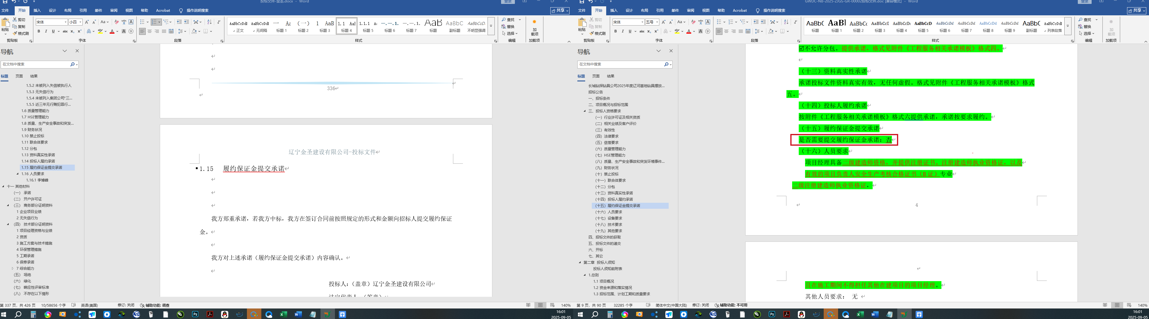
Task: Open font size dropdown in left window
Action: [80, 22]
